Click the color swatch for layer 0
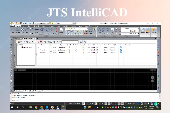The height and width of the screenshot is (113, 170). tap(51, 47)
